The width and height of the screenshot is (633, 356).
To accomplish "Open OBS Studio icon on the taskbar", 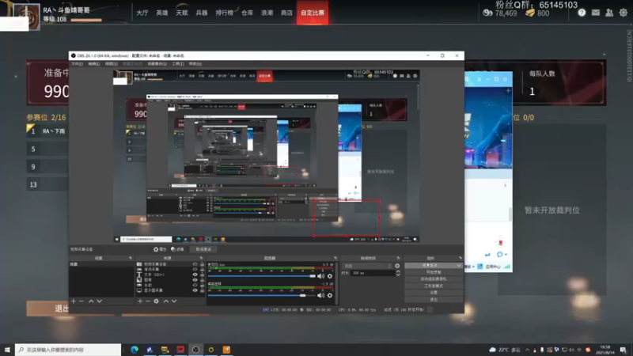I will (x=195, y=350).
